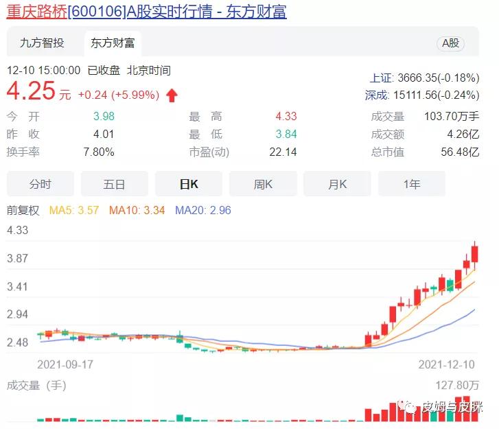499x429 pixels.
Task: Click the 最高 value 4.33
Action: coord(286,116)
